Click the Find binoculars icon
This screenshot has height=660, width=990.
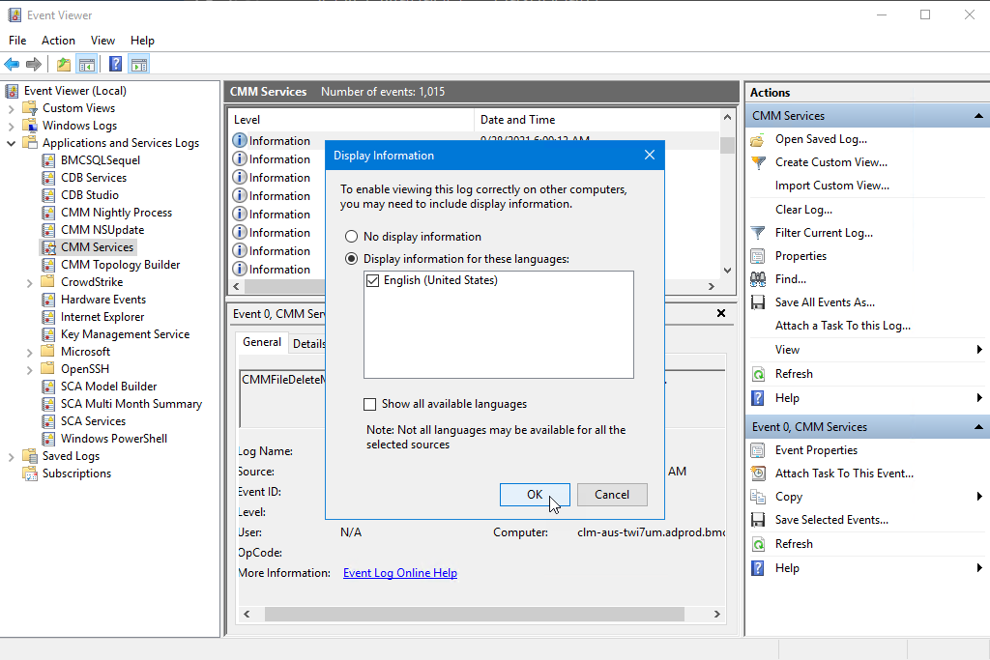[758, 279]
